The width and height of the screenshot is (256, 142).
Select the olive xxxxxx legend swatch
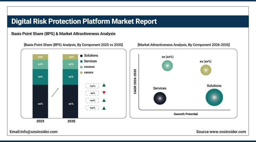point(81,72)
